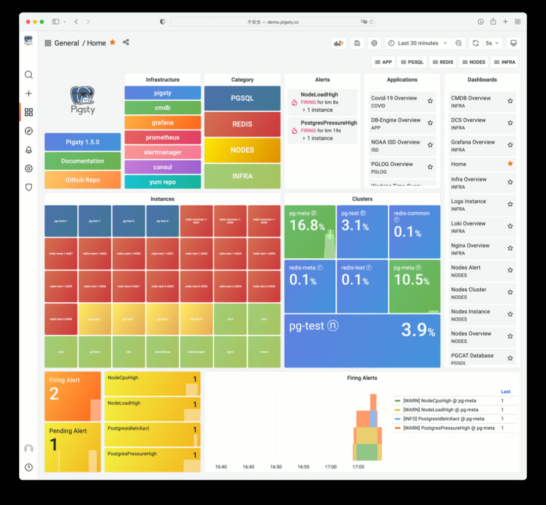Click the Explore compass icon
Image resolution: width=546 pixels, height=505 pixels.
click(x=29, y=131)
